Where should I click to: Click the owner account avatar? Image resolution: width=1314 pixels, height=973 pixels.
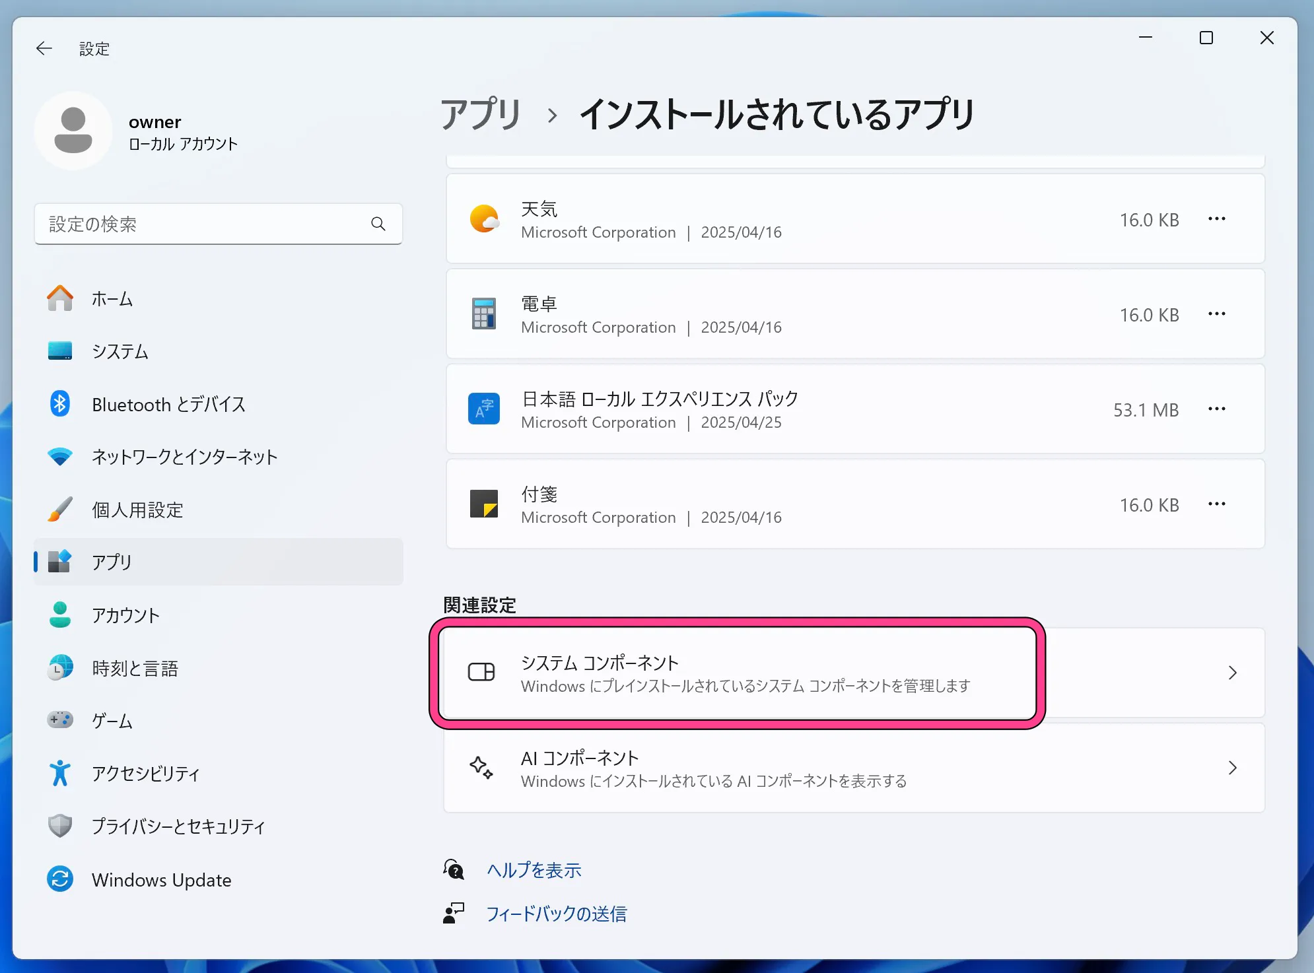pos(73,130)
